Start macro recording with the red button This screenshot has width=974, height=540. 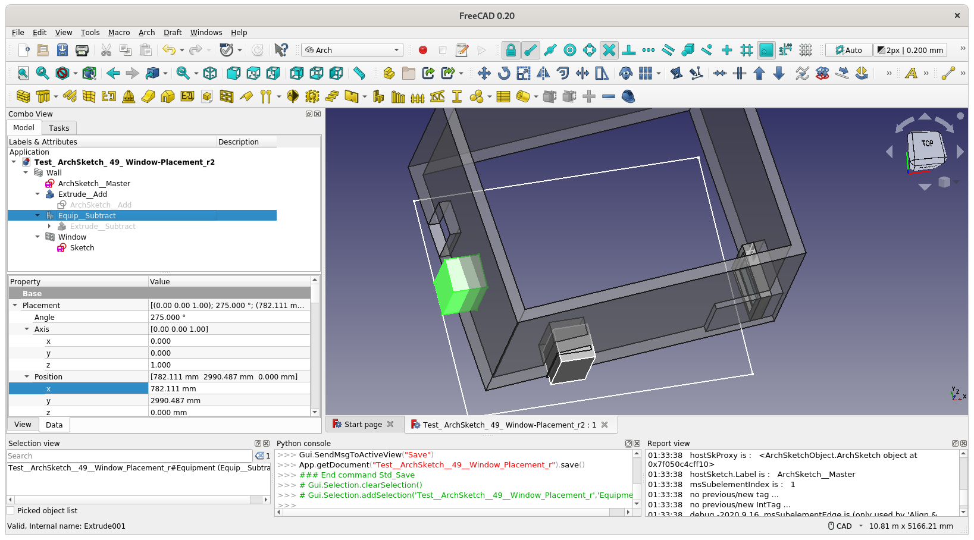click(x=423, y=50)
